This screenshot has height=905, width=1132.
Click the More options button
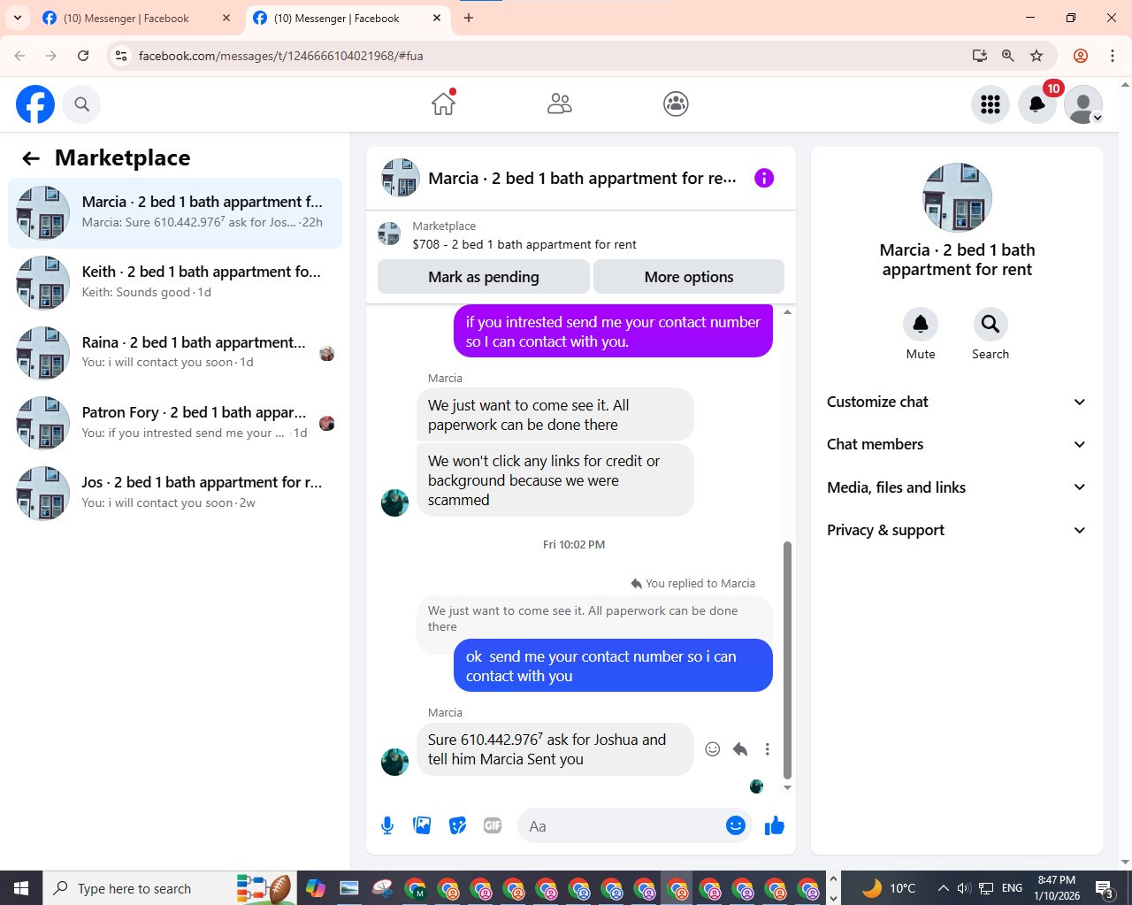(x=689, y=277)
